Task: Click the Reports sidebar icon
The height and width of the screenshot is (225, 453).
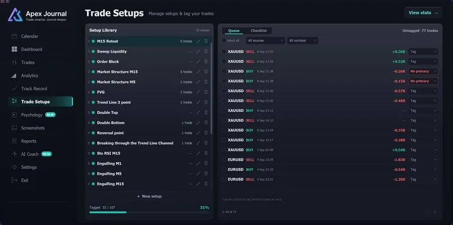Action: click(x=14, y=141)
